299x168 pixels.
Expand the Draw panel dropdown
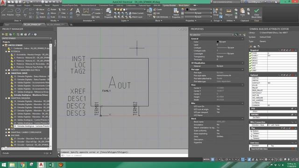point(18,21)
